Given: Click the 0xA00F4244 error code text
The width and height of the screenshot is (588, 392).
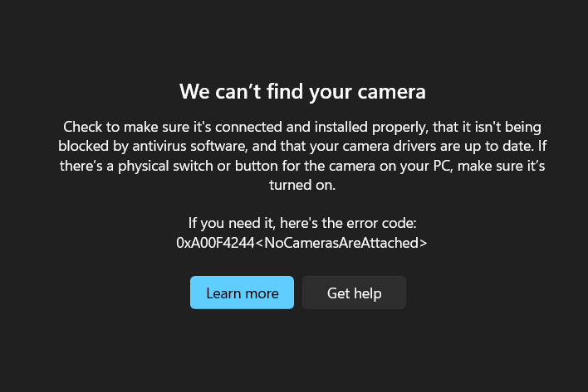Looking at the screenshot, I should (x=215, y=243).
